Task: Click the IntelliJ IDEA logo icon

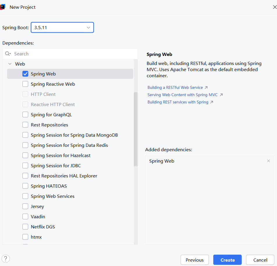Action: tap(2, 7)
